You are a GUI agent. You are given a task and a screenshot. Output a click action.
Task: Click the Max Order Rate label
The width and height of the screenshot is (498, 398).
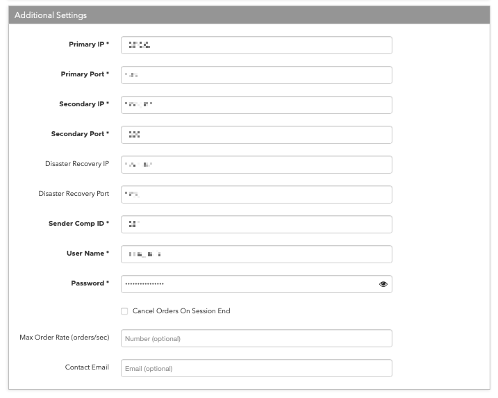pos(65,338)
